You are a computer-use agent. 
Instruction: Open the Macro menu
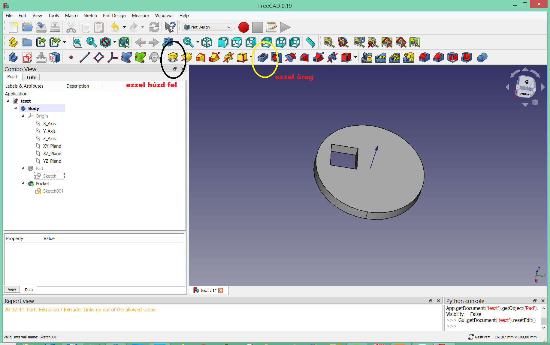click(71, 16)
